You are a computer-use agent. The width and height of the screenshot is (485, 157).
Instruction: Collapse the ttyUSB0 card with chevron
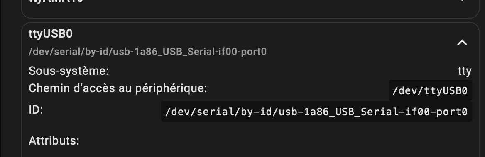[x=462, y=43]
